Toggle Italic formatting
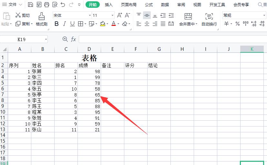Screen dimensions: 267x165 (x=64, y=24)
